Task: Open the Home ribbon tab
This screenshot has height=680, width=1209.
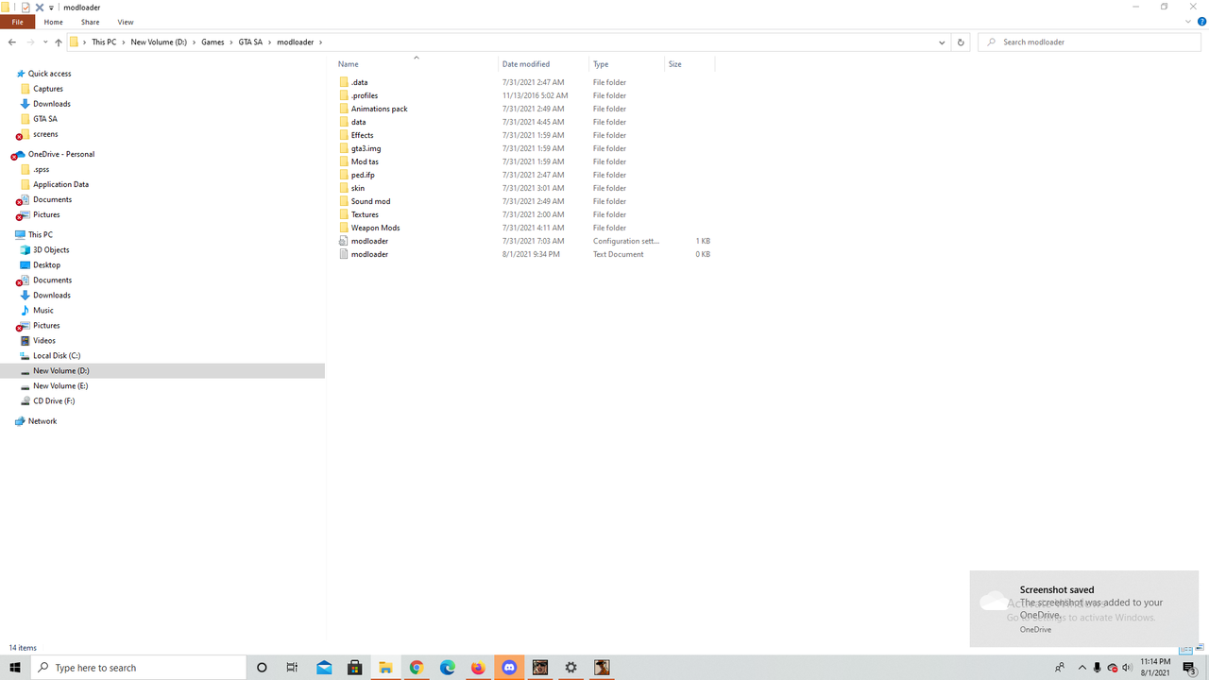Action: 54,22
